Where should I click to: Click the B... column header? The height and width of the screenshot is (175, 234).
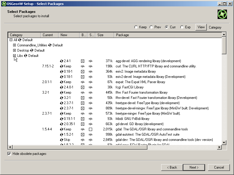pos(84,35)
